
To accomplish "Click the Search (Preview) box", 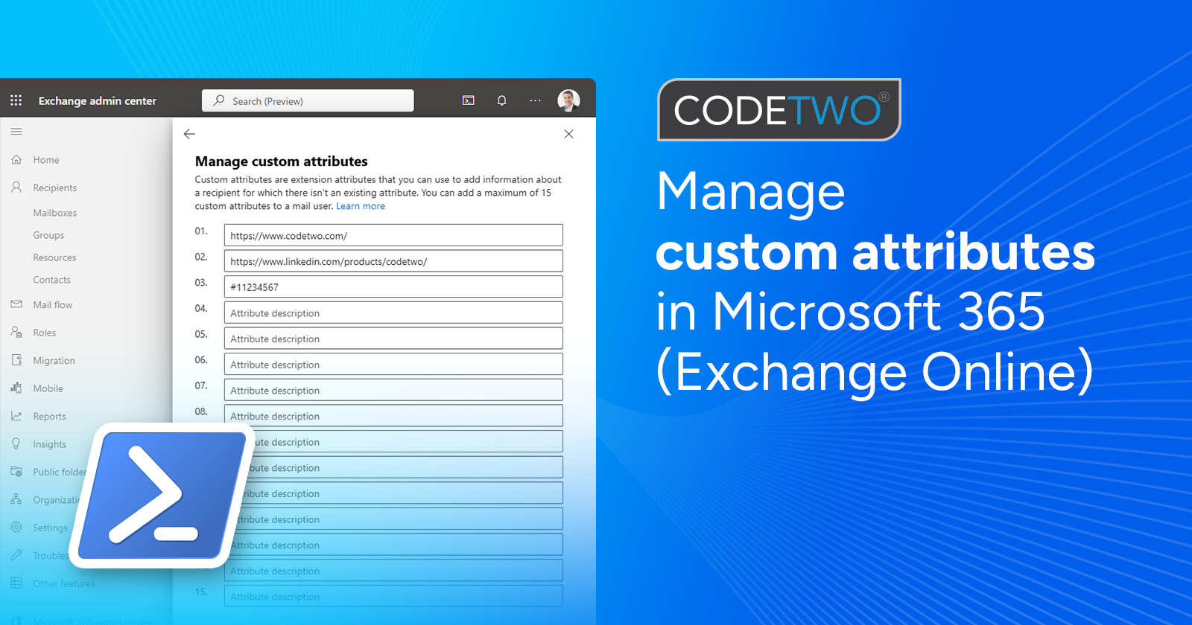I will click(308, 101).
